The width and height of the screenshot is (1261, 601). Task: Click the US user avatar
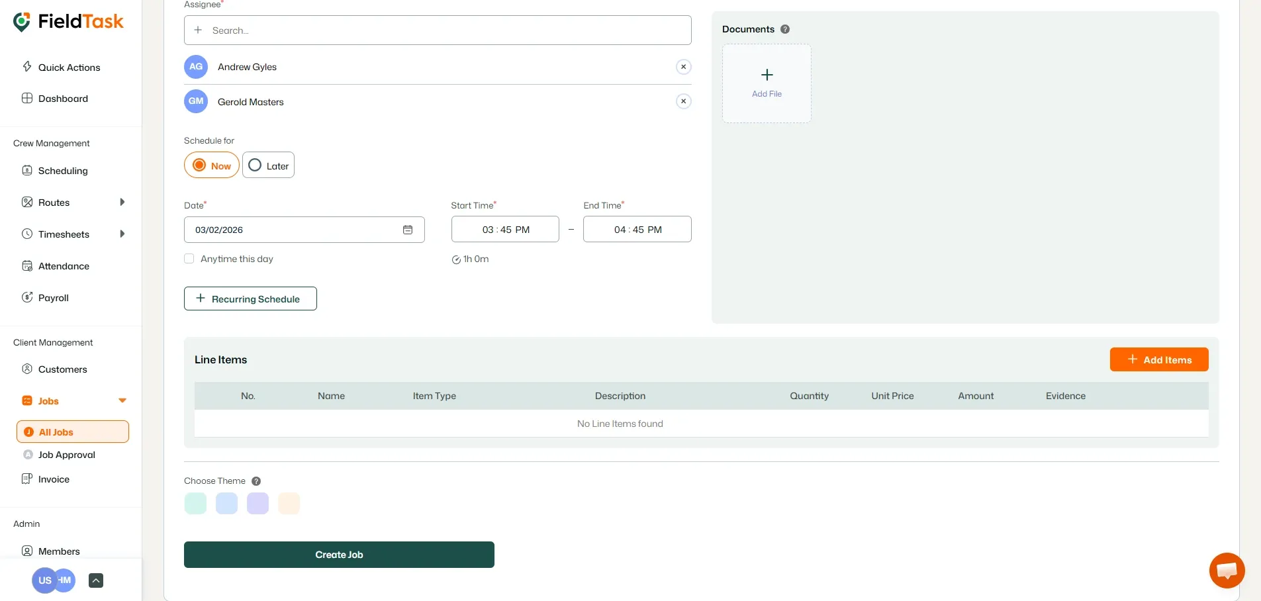[x=44, y=580]
